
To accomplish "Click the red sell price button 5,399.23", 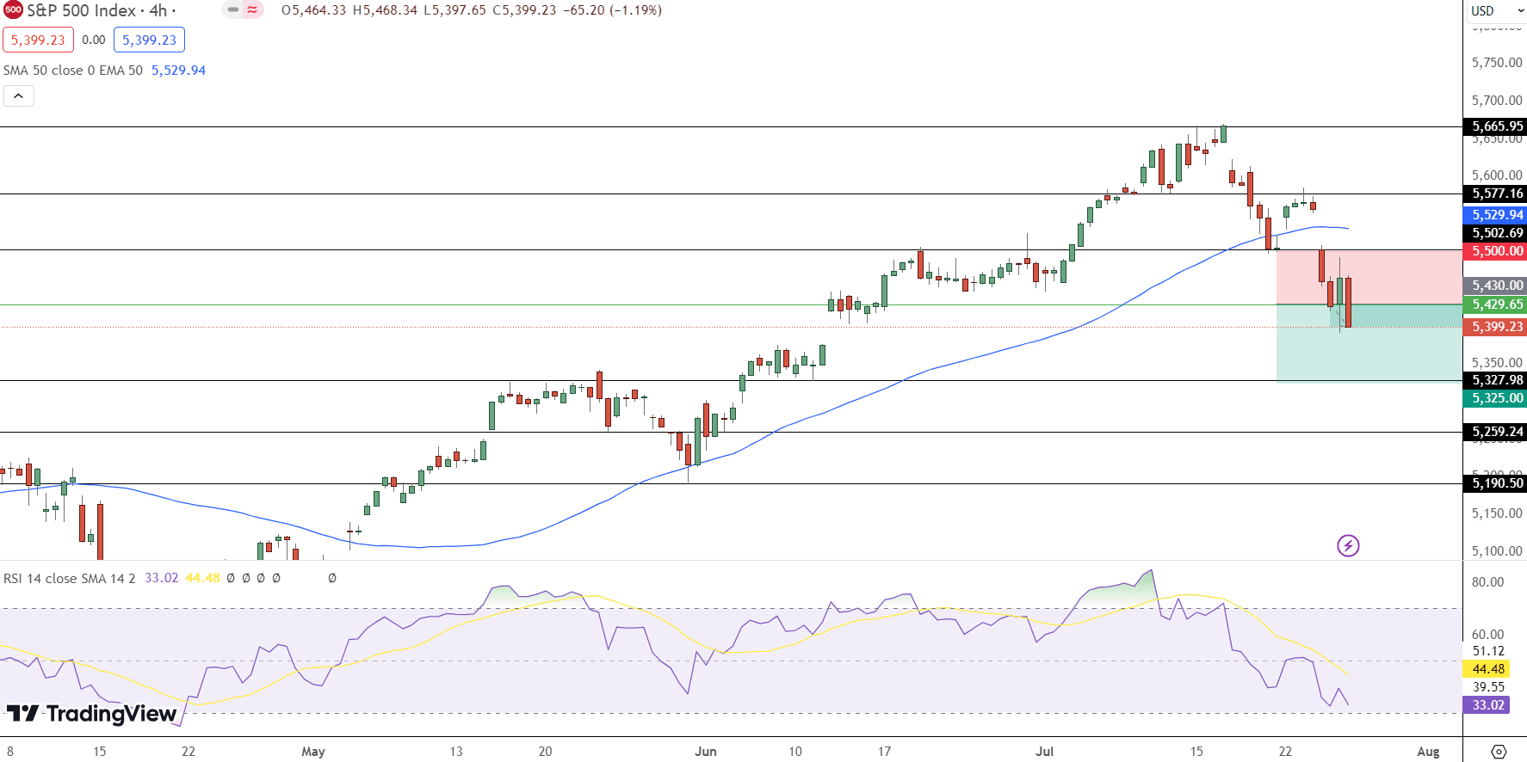I will [x=38, y=40].
